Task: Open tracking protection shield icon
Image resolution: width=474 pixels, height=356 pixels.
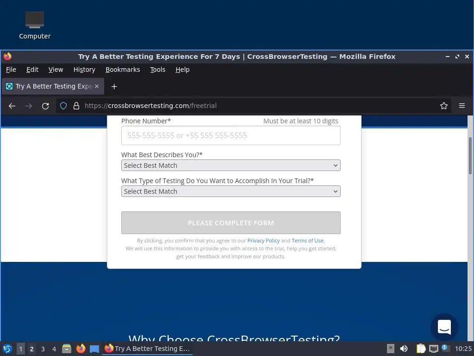Action: click(x=63, y=106)
